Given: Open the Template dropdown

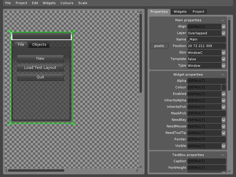Looking at the screenshot, I should [224, 59].
